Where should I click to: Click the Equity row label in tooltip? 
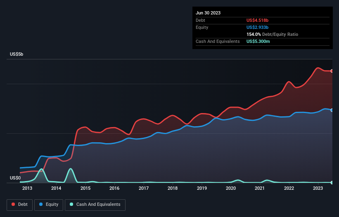tap(202, 27)
